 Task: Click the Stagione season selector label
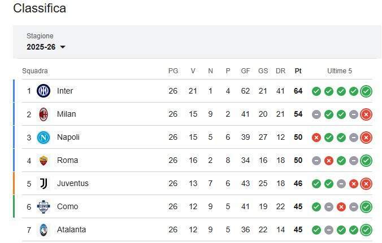point(40,36)
